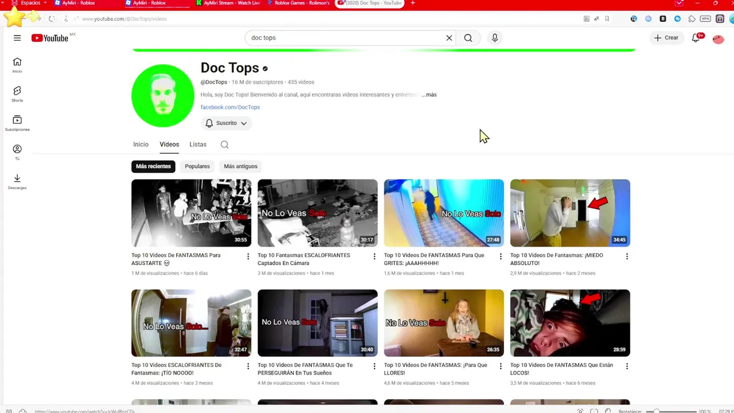The image size is (734, 413).
Task: Open options menu for Para Que GRITES video
Action: 500,256
